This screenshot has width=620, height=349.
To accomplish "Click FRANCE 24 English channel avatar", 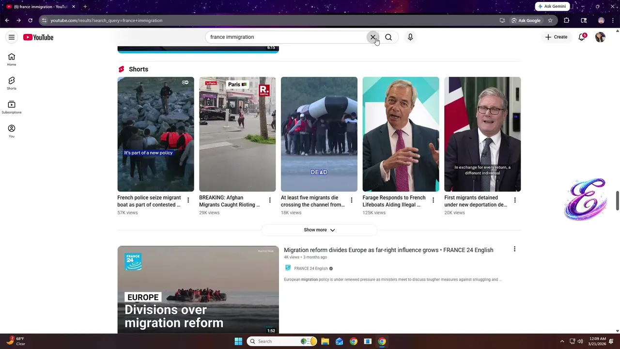I will point(288,268).
